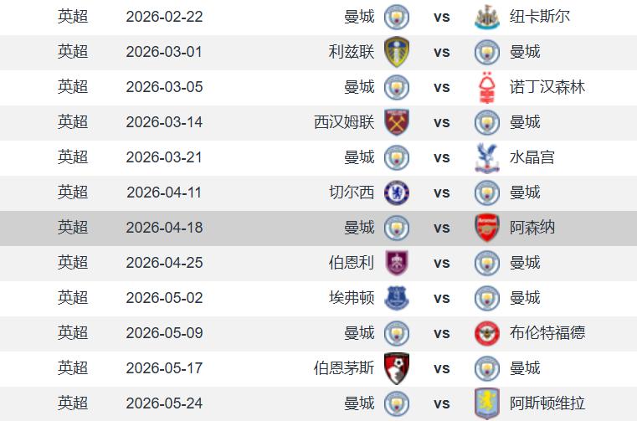Click the Newcastle (纽卡斯尔) club crest
Image resolution: width=637 pixels, height=421 pixels.
tap(486, 17)
